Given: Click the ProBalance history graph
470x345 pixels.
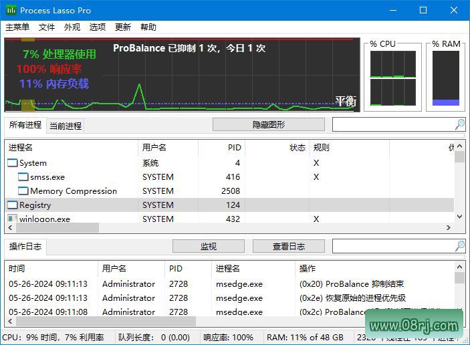Looking at the screenshot, I should pyautogui.click(x=183, y=75).
